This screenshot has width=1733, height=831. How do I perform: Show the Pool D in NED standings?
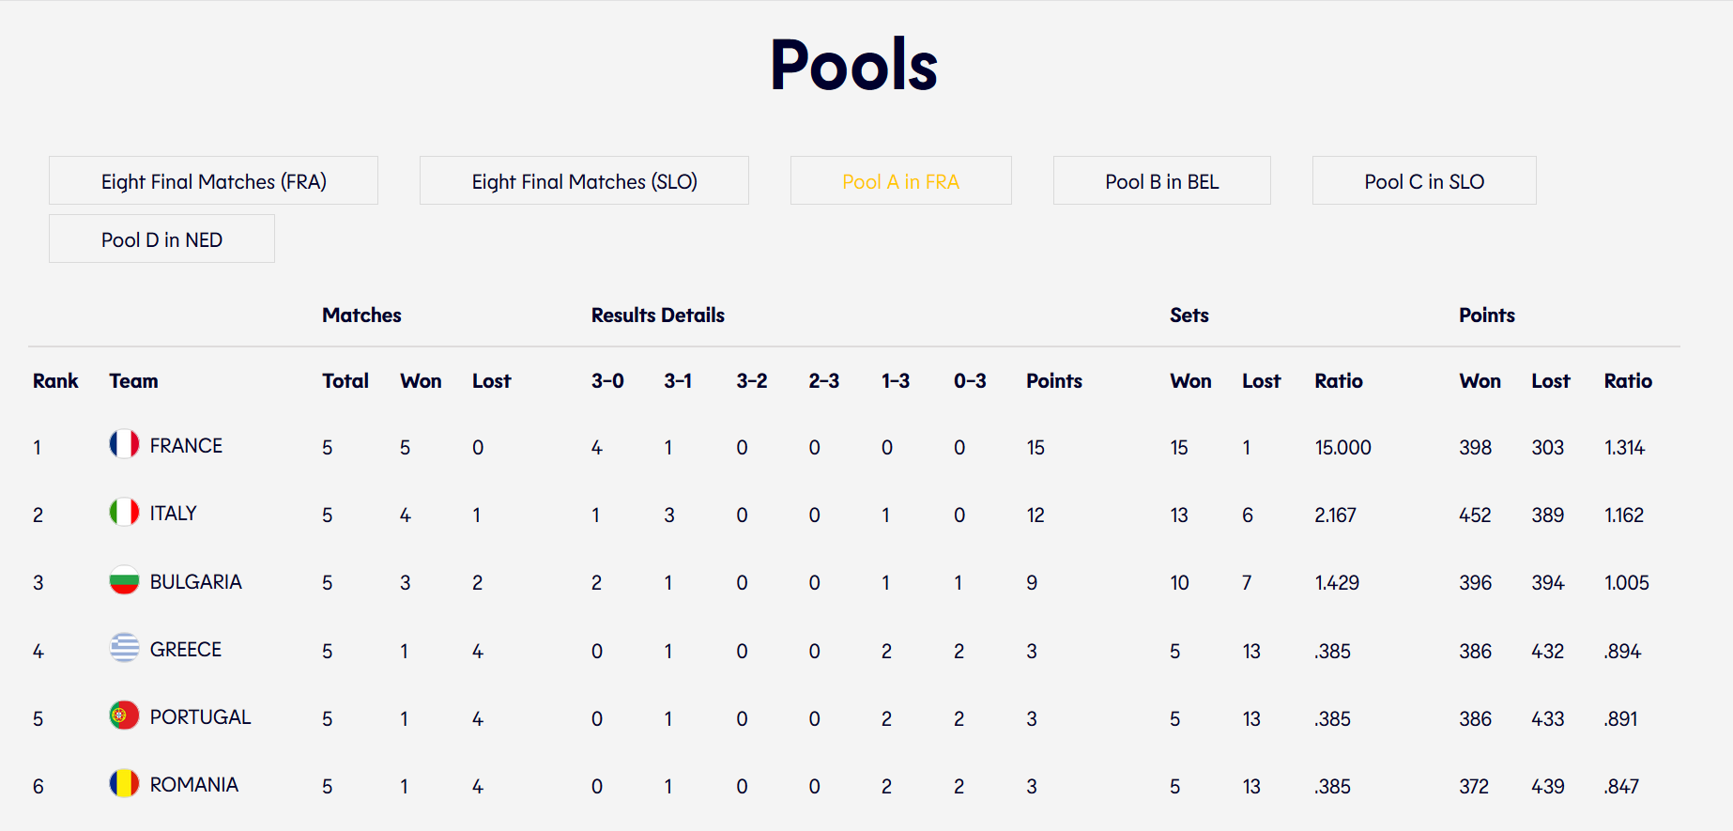161,239
